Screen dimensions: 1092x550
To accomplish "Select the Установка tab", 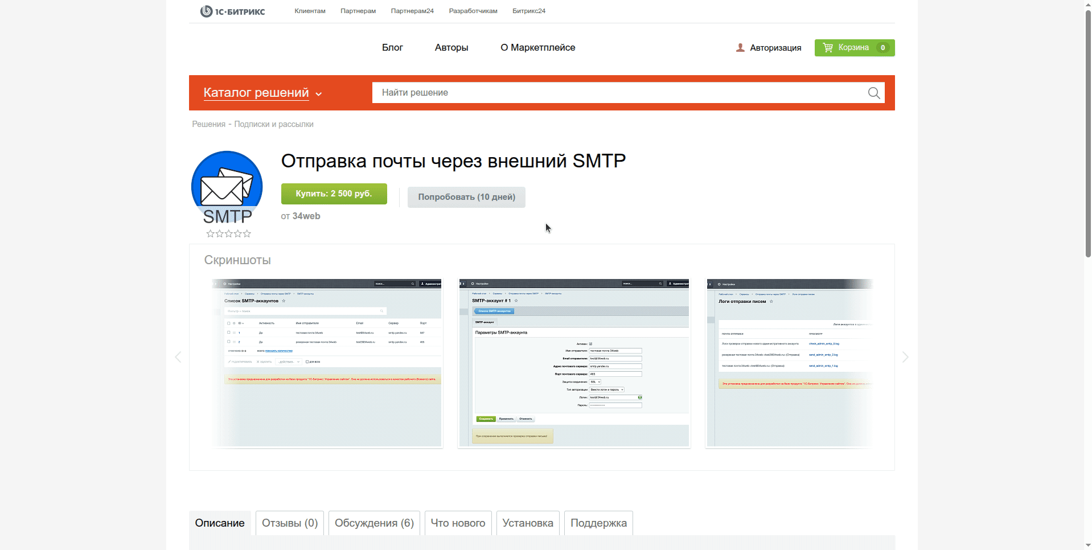I will tap(527, 523).
